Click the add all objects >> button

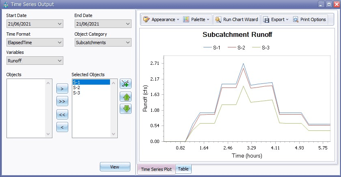pyautogui.click(x=62, y=101)
